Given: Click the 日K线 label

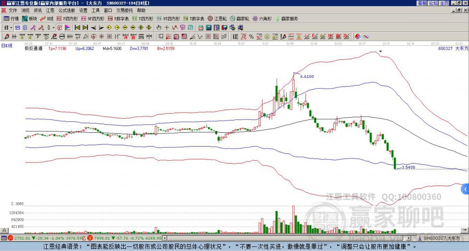Looking at the screenshot, I should [7, 46].
